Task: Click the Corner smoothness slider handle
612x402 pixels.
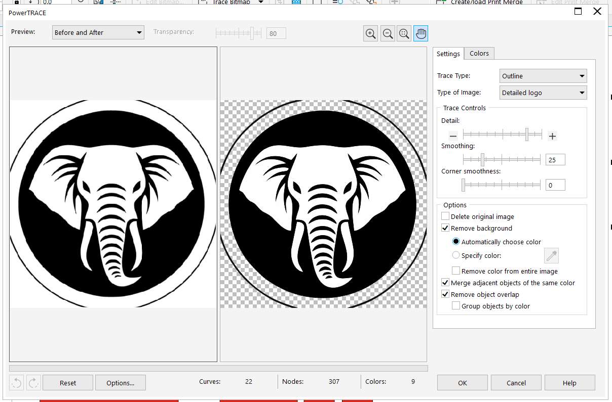Action: (463, 185)
